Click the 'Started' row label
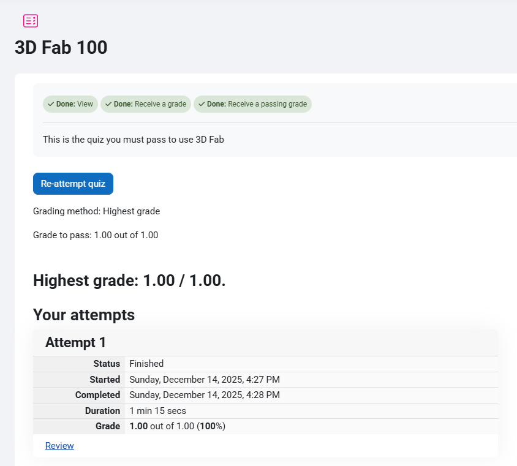The height and width of the screenshot is (466, 517). [105, 379]
